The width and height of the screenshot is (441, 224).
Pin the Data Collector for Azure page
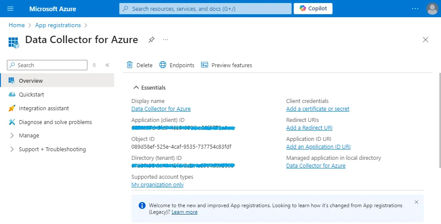(151, 40)
